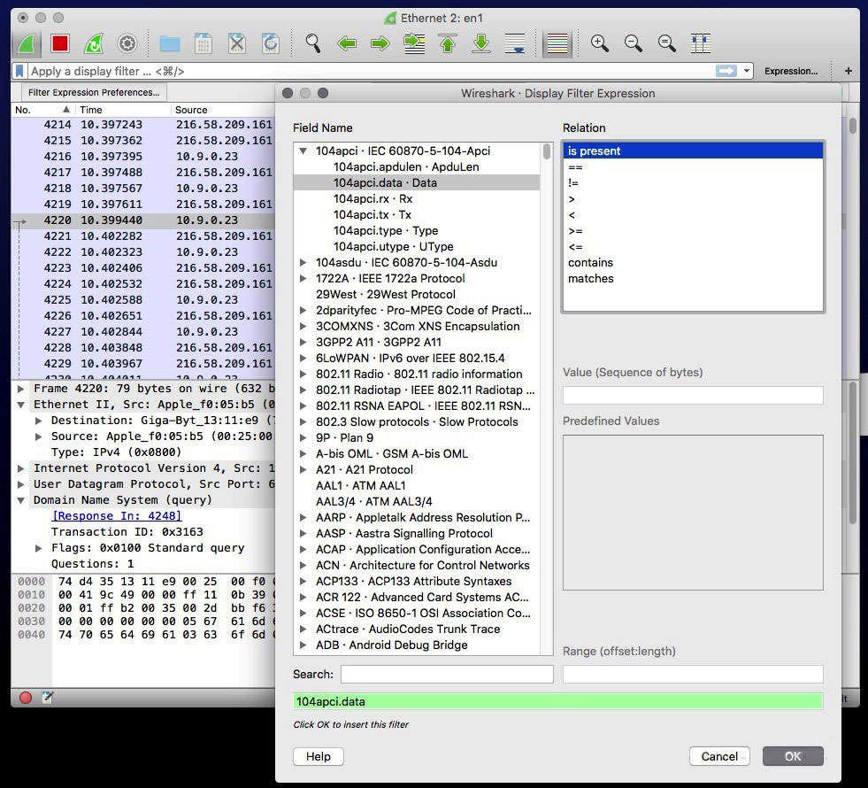868x788 pixels.
Task: Click the Source column header
Action: 223,110
